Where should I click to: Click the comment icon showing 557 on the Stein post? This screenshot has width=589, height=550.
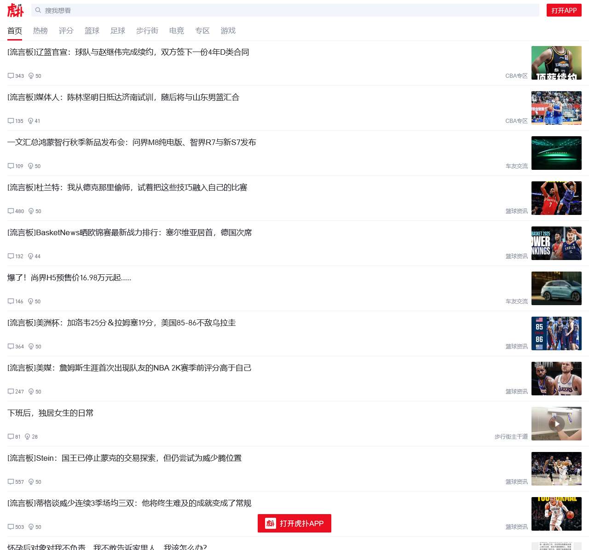pyautogui.click(x=10, y=482)
